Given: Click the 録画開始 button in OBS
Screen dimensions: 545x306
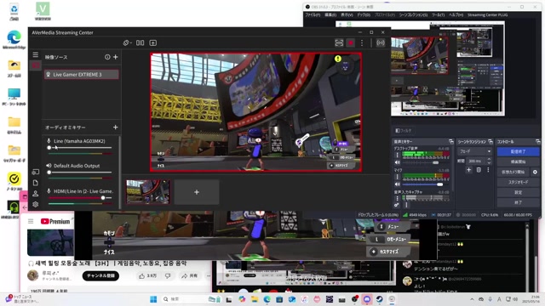Looking at the screenshot, I should tap(518, 161).
